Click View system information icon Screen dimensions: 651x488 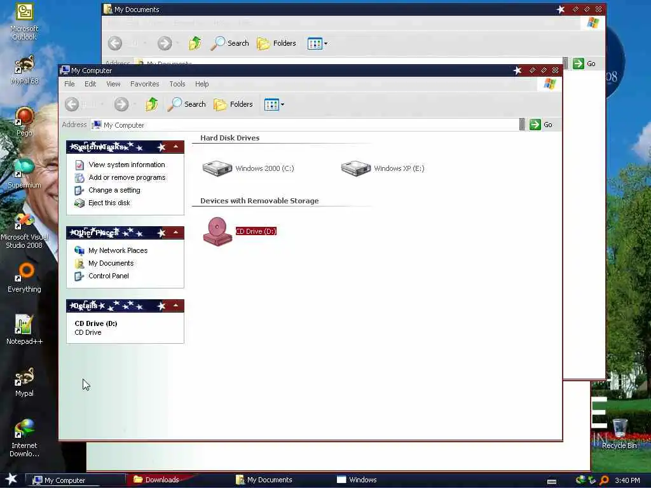(x=79, y=165)
